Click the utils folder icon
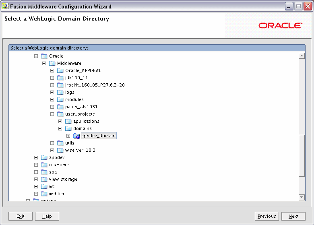Screen dimensions: 314x225 60,143
